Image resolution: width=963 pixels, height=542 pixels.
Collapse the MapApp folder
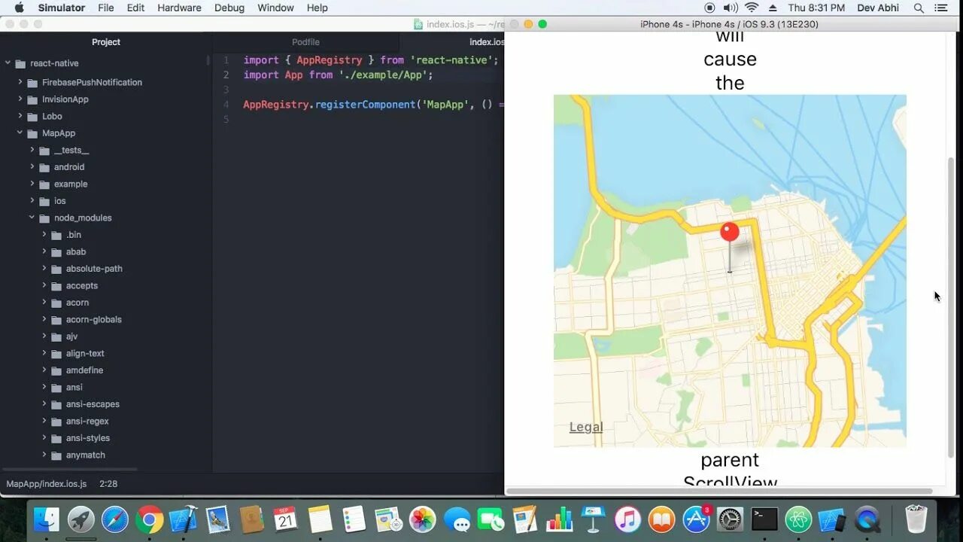pyautogui.click(x=20, y=133)
